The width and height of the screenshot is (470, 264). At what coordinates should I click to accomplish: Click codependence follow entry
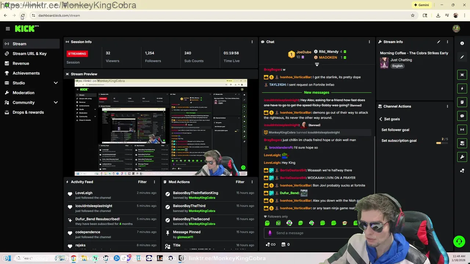112,234
